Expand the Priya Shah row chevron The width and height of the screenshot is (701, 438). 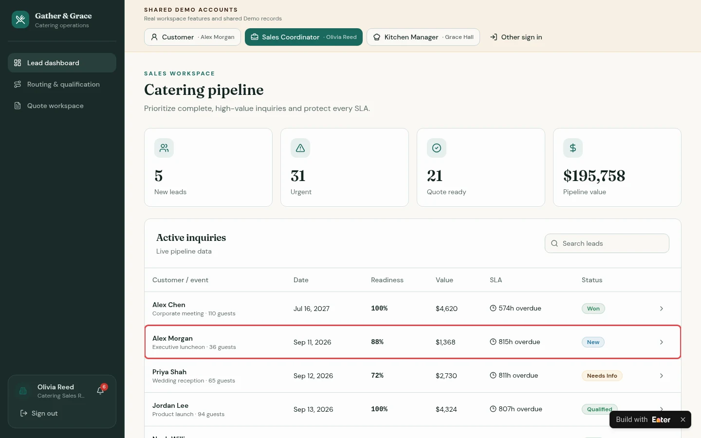[x=662, y=376]
